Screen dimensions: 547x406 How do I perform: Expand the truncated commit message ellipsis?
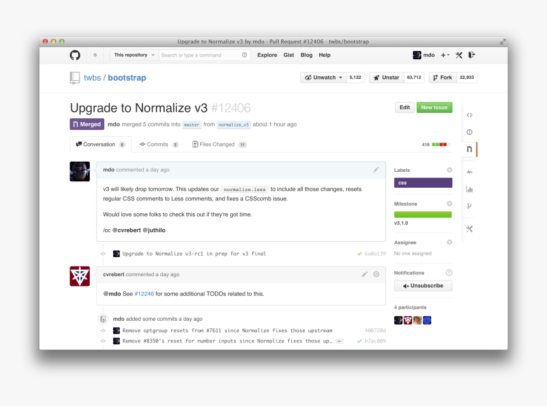click(339, 341)
